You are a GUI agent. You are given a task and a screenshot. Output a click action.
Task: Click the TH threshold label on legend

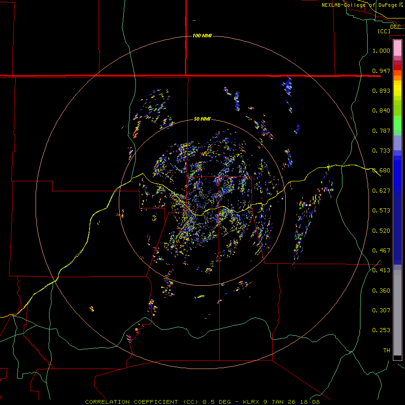pyautogui.click(x=387, y=351)
